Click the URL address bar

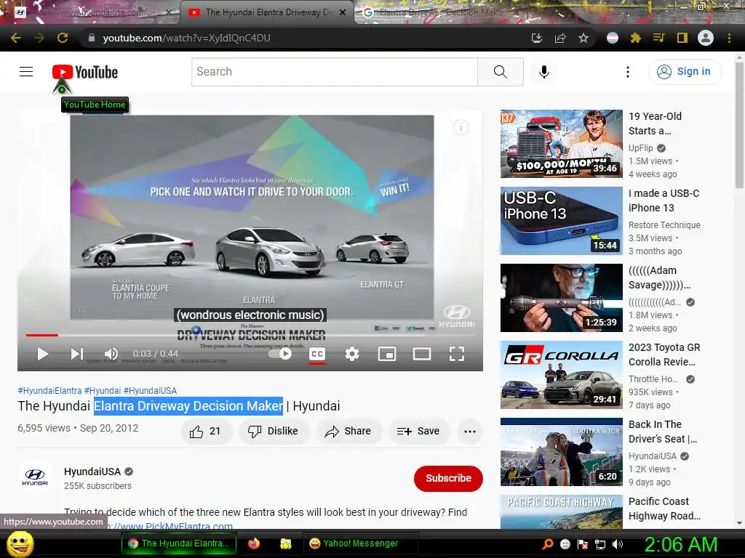click(x=304, y=38)
